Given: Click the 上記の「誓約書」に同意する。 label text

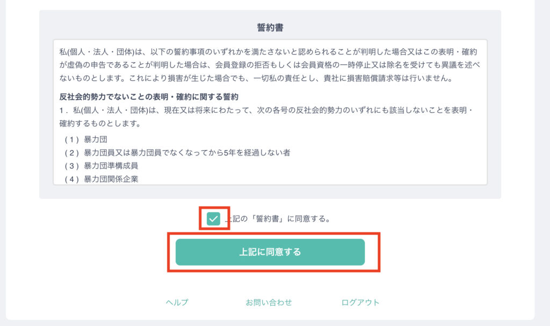Looking at the screenshot, I should (x=278, y=219).
